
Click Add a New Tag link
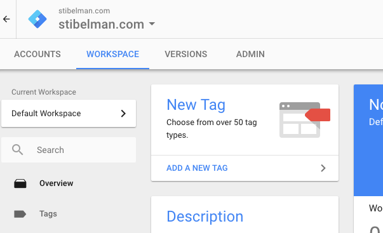[197, 168]
